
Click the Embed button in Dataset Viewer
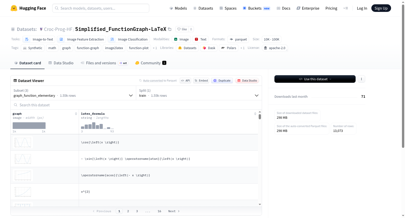(x=201, y=81)
